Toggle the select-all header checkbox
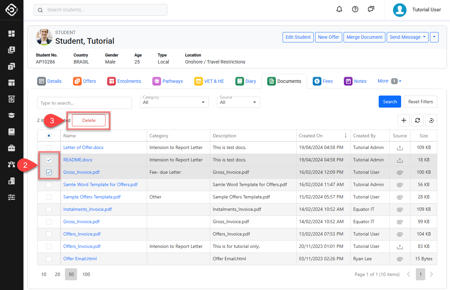450x290 pixels. (49, 136)
